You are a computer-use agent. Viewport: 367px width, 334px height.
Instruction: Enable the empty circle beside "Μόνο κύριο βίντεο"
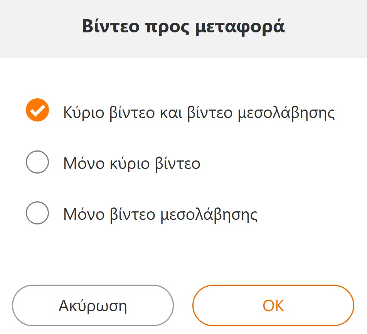(x=37, y=162)
